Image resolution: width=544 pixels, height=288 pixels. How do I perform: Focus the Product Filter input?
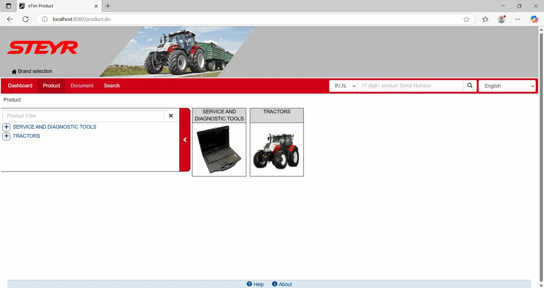coord(83,116)
